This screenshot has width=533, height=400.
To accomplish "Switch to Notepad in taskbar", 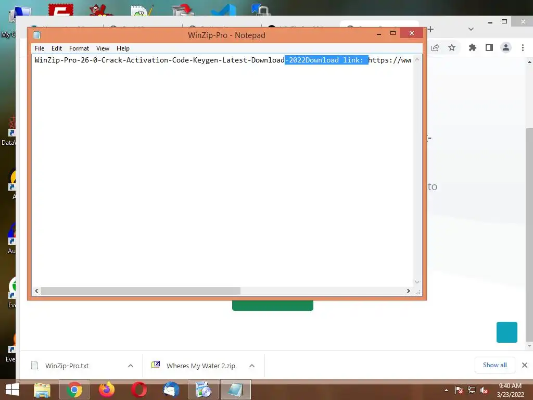I will [236, 390].
